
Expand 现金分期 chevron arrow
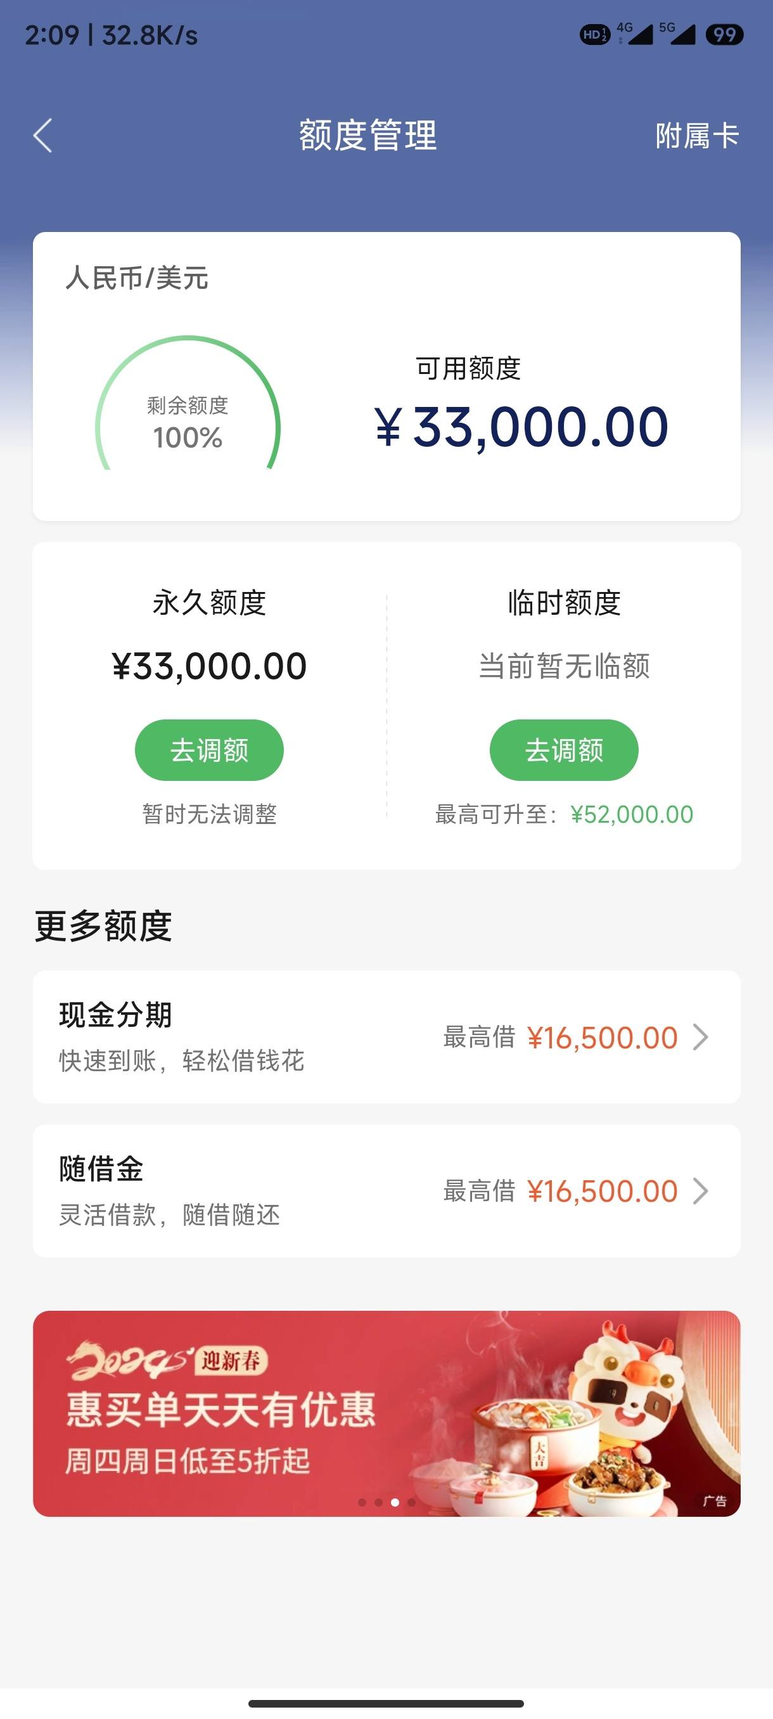[x=700, y=1038]
